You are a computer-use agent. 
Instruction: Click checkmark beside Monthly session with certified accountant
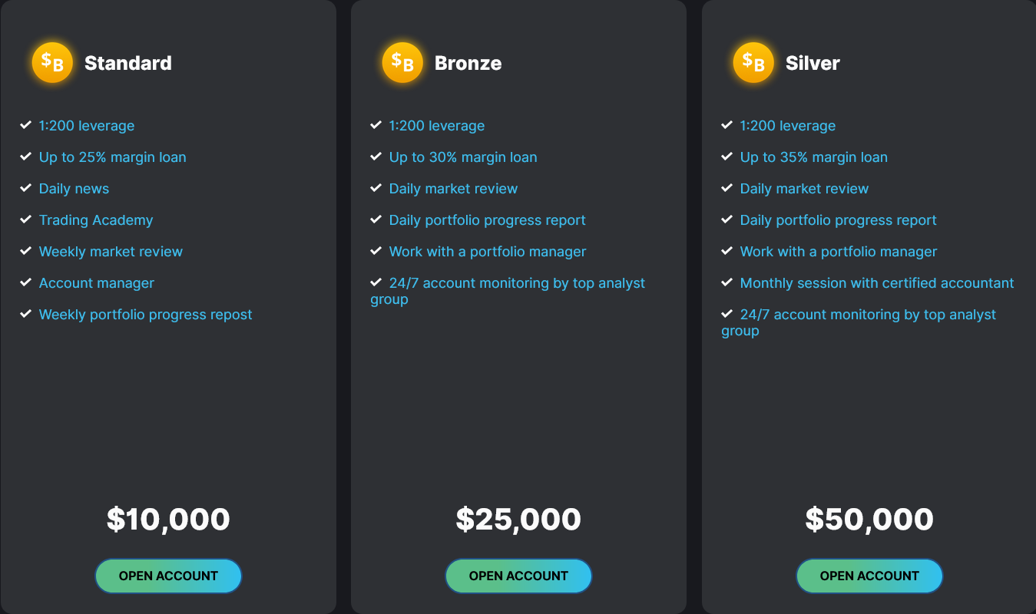coord(727,282)
